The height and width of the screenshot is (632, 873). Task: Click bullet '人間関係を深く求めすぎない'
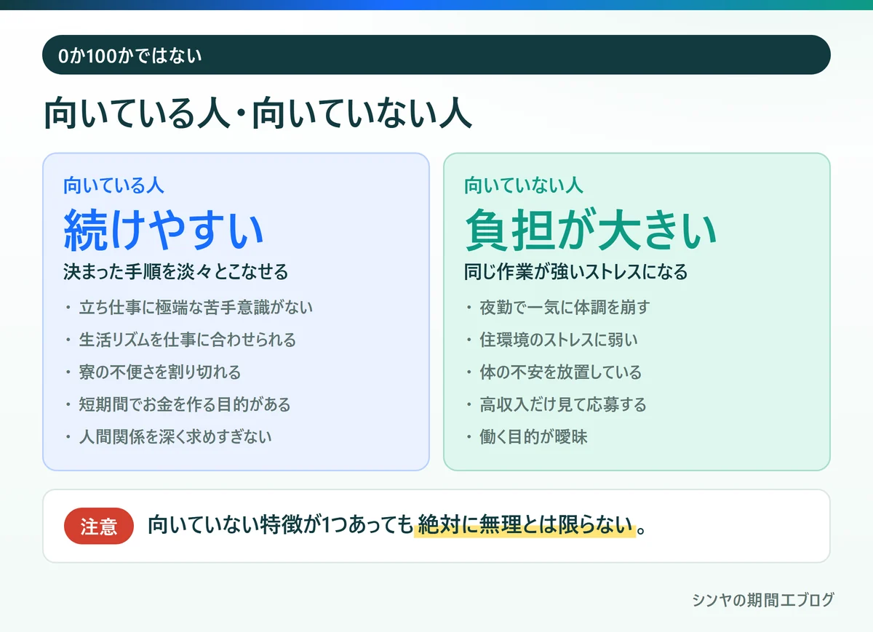point(175,437)
